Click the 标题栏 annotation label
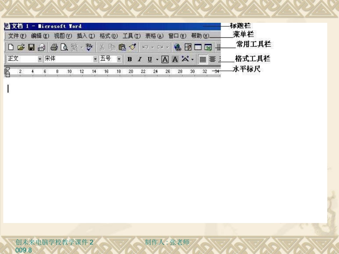The width and height of the screenshot is (339, 254). 240,26
